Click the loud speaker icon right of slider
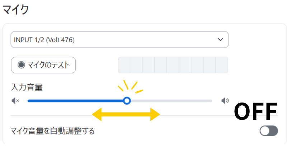The width and height of the screenshot is (287, 147). [x=225, y=101]
